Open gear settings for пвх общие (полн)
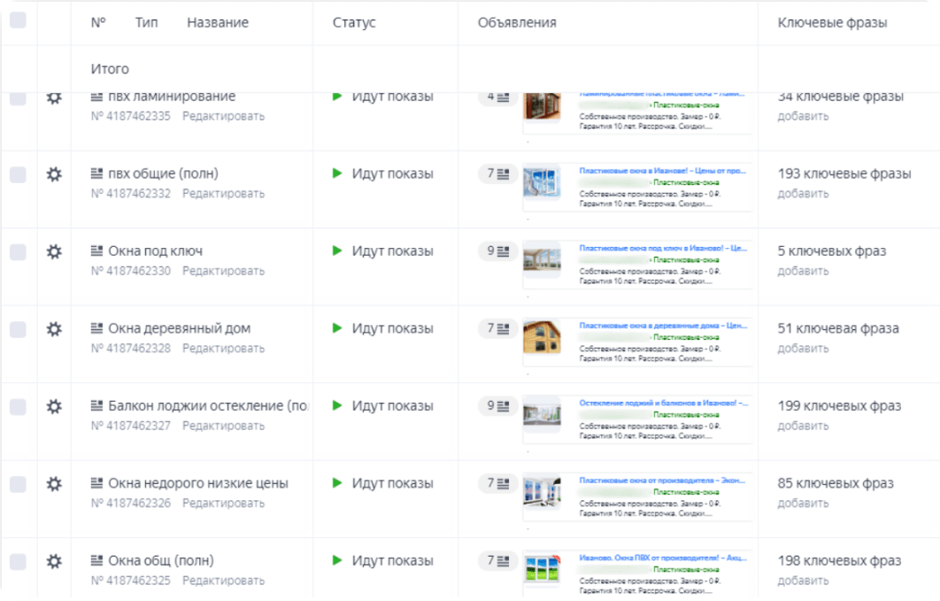The image size is (940, 601). (x=54, y=174)
